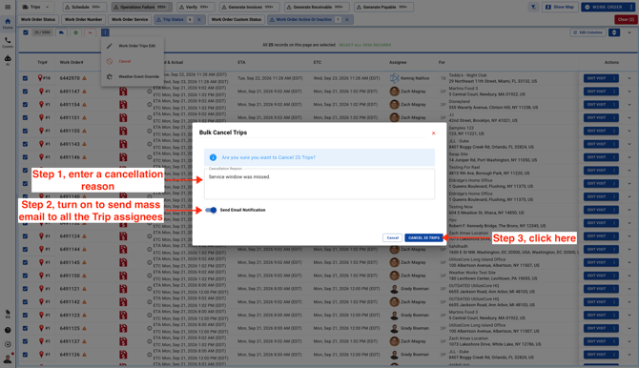639x368 pixels.
Task: Click the Work Order Number filter
Action: pyautogui.click(x=83, y=20)
